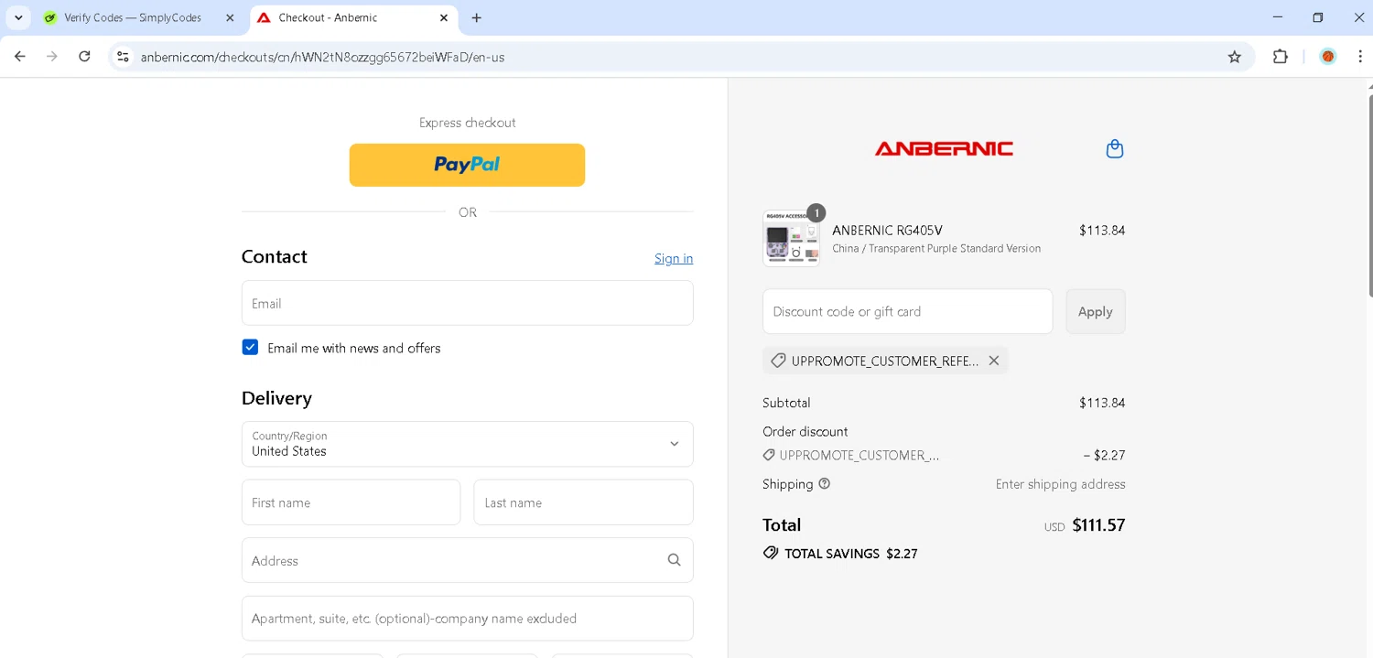The width and height of the screenshot is (1373, 658).
Task: Click China / Transparent Purple Standard Version text
Action: 936,248
